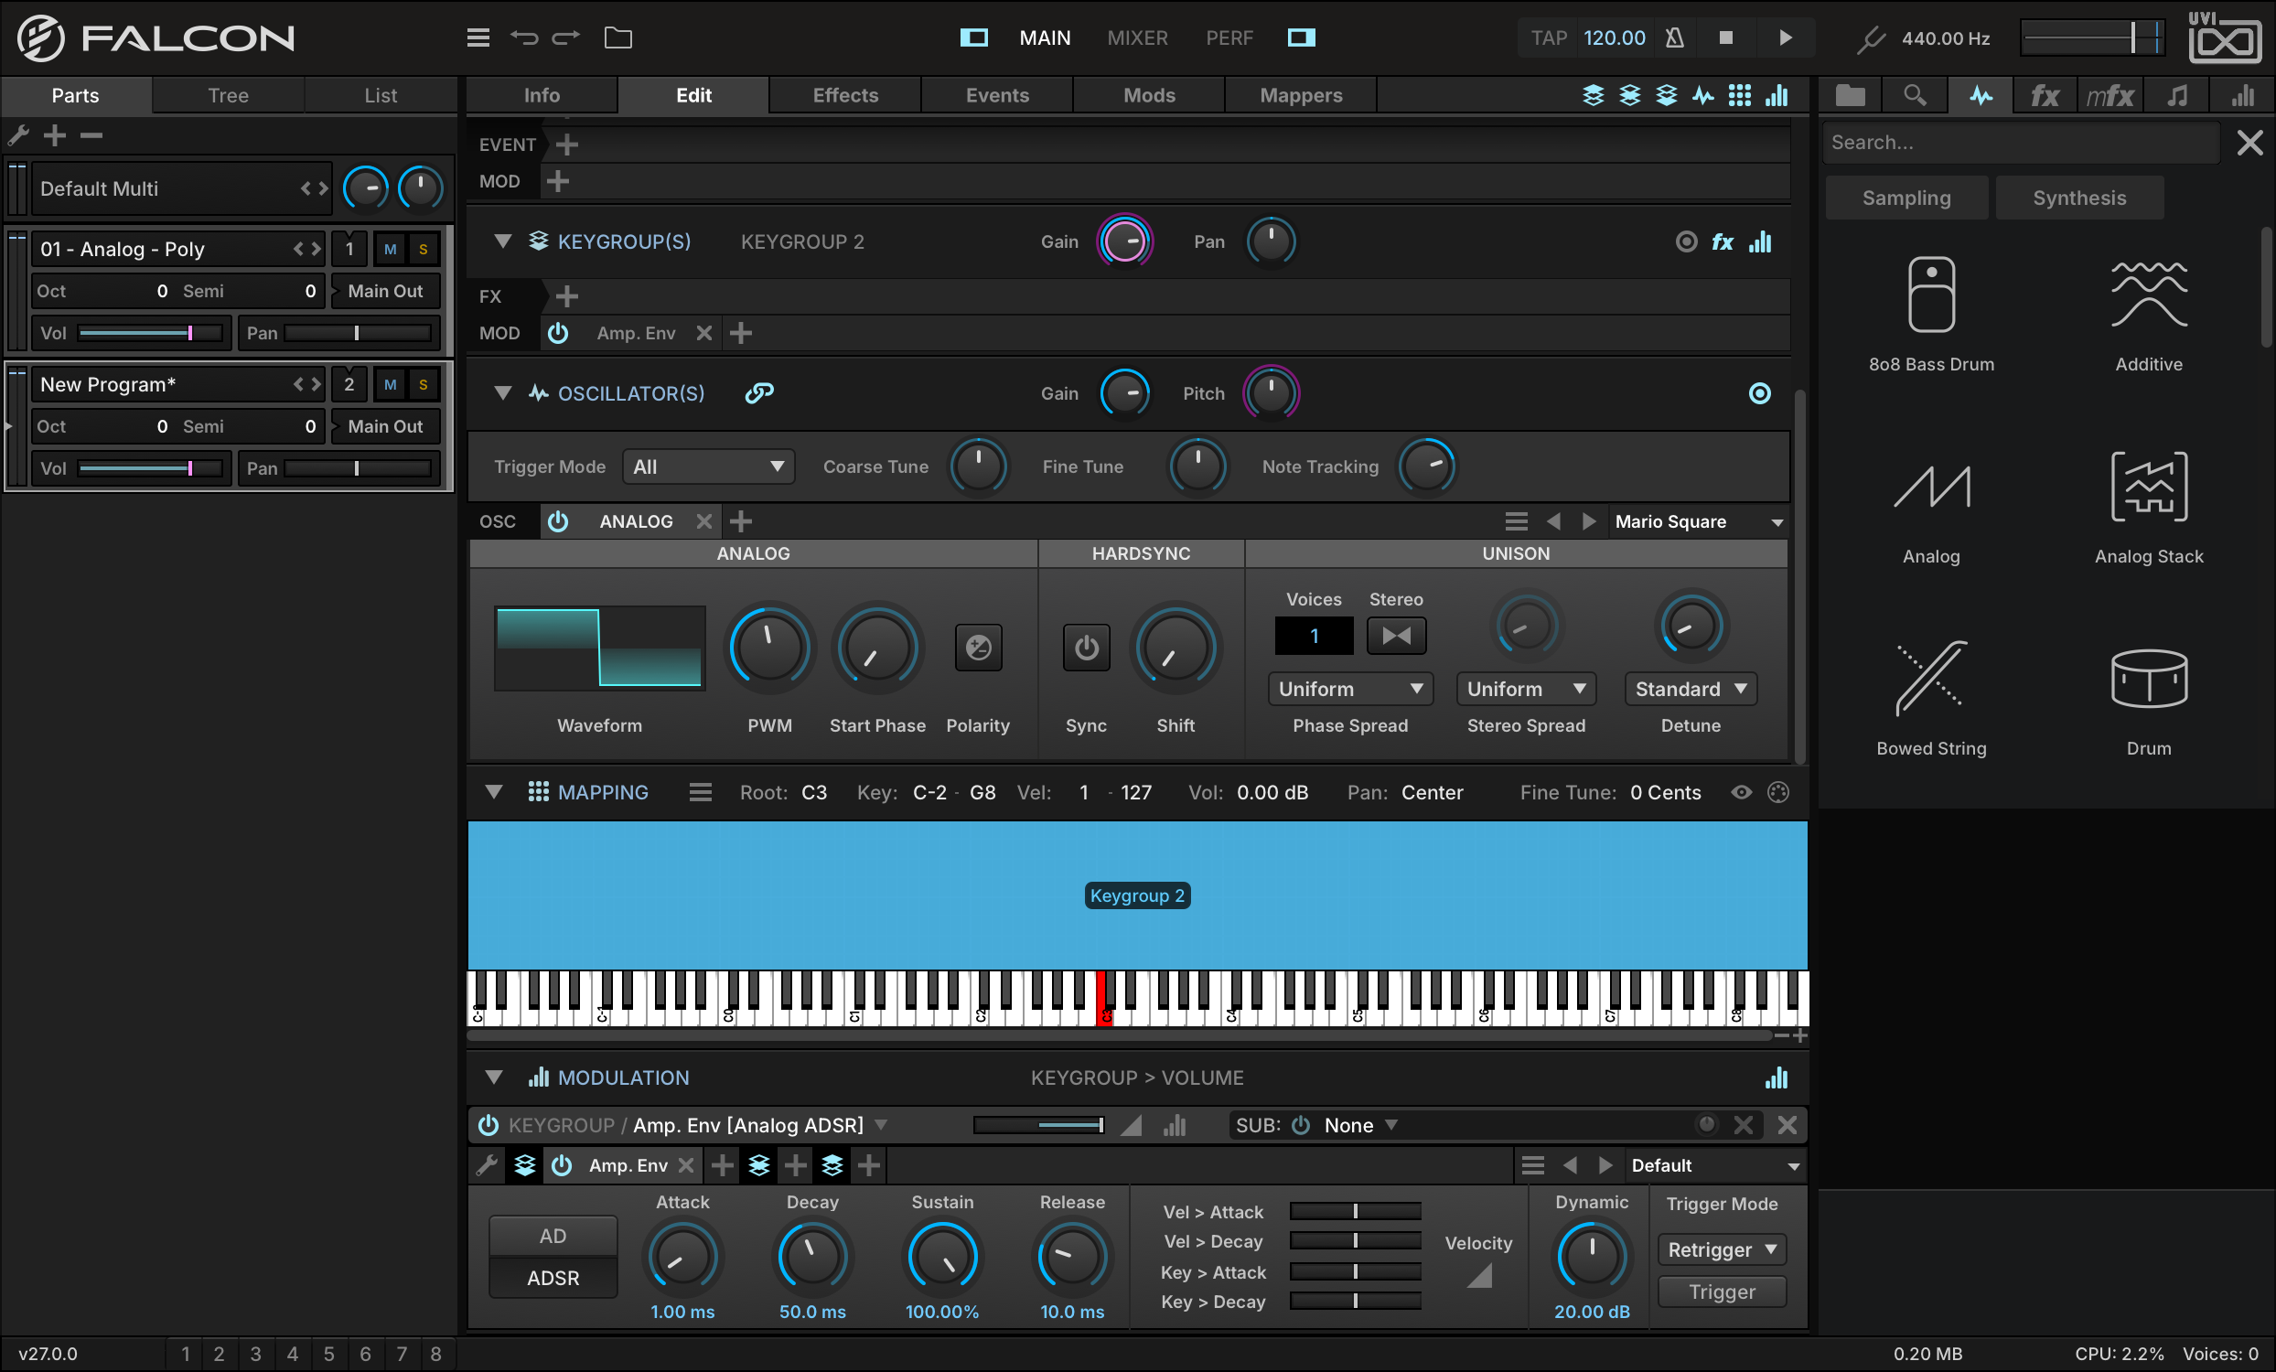Solo the New Program part
2276x1372 pixels.
[423, 385]
